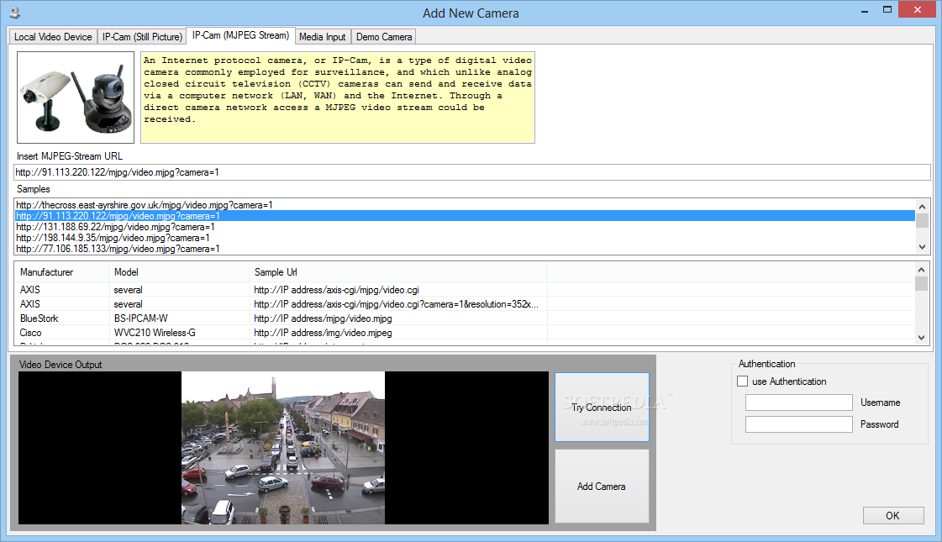
Task: Maximize the Add New Camera window
Action: tap(887, 10)
